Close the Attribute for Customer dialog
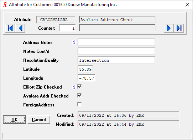Image resolution: width=193 pixels, height=140 pixels. pos(187,5)
